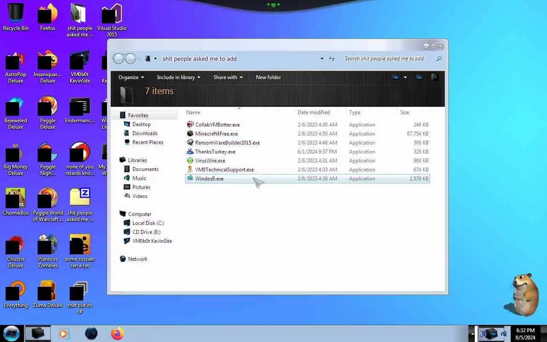Viewport: 547px width, 342px height.
Task: Open Explorer help icon in toolbar
Action: (x=435, y=77)
